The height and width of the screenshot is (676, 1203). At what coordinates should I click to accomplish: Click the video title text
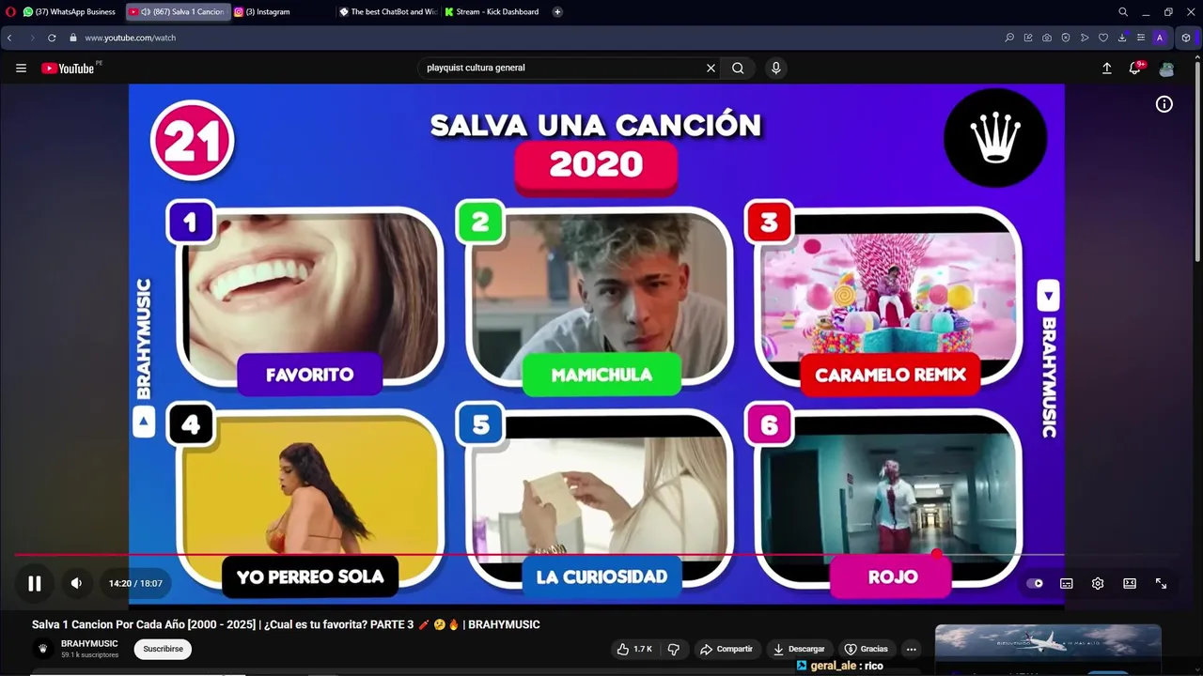click(286, 624)
